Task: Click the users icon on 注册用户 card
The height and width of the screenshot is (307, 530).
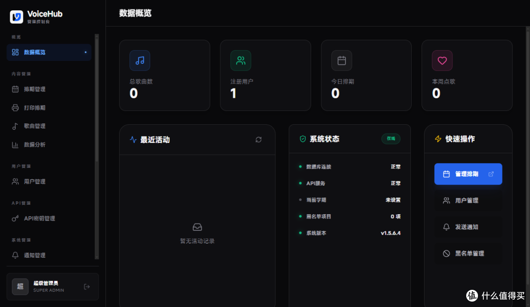Action: point(240,60)
